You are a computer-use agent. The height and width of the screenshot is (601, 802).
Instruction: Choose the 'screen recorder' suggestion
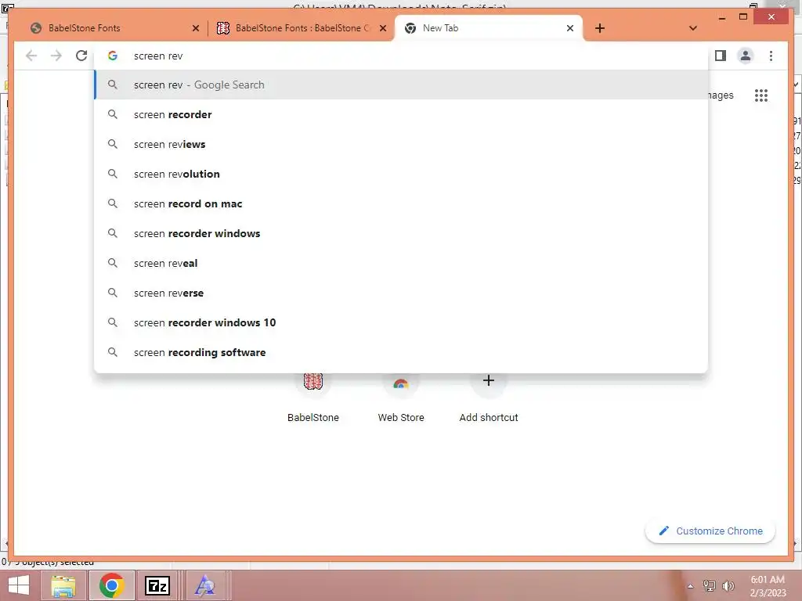coord(402,114)
